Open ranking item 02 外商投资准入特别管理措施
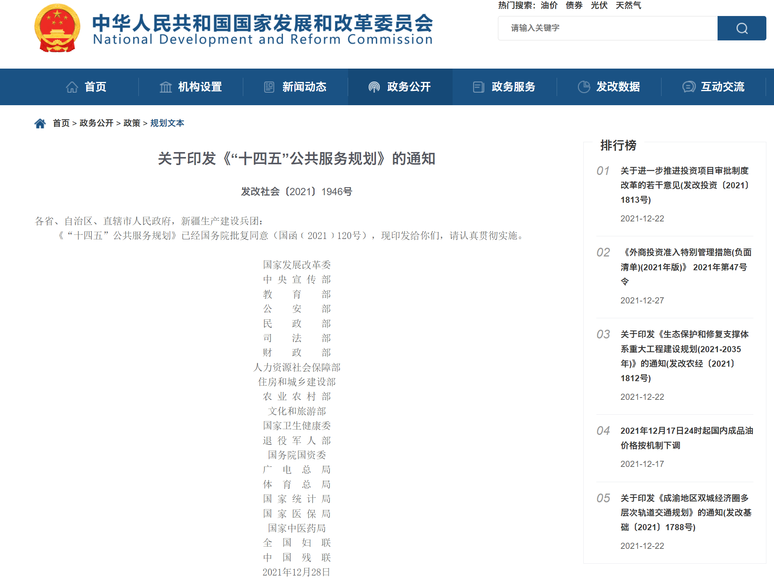The height and width of the screenshot is (582, 774). coord(686,267)
